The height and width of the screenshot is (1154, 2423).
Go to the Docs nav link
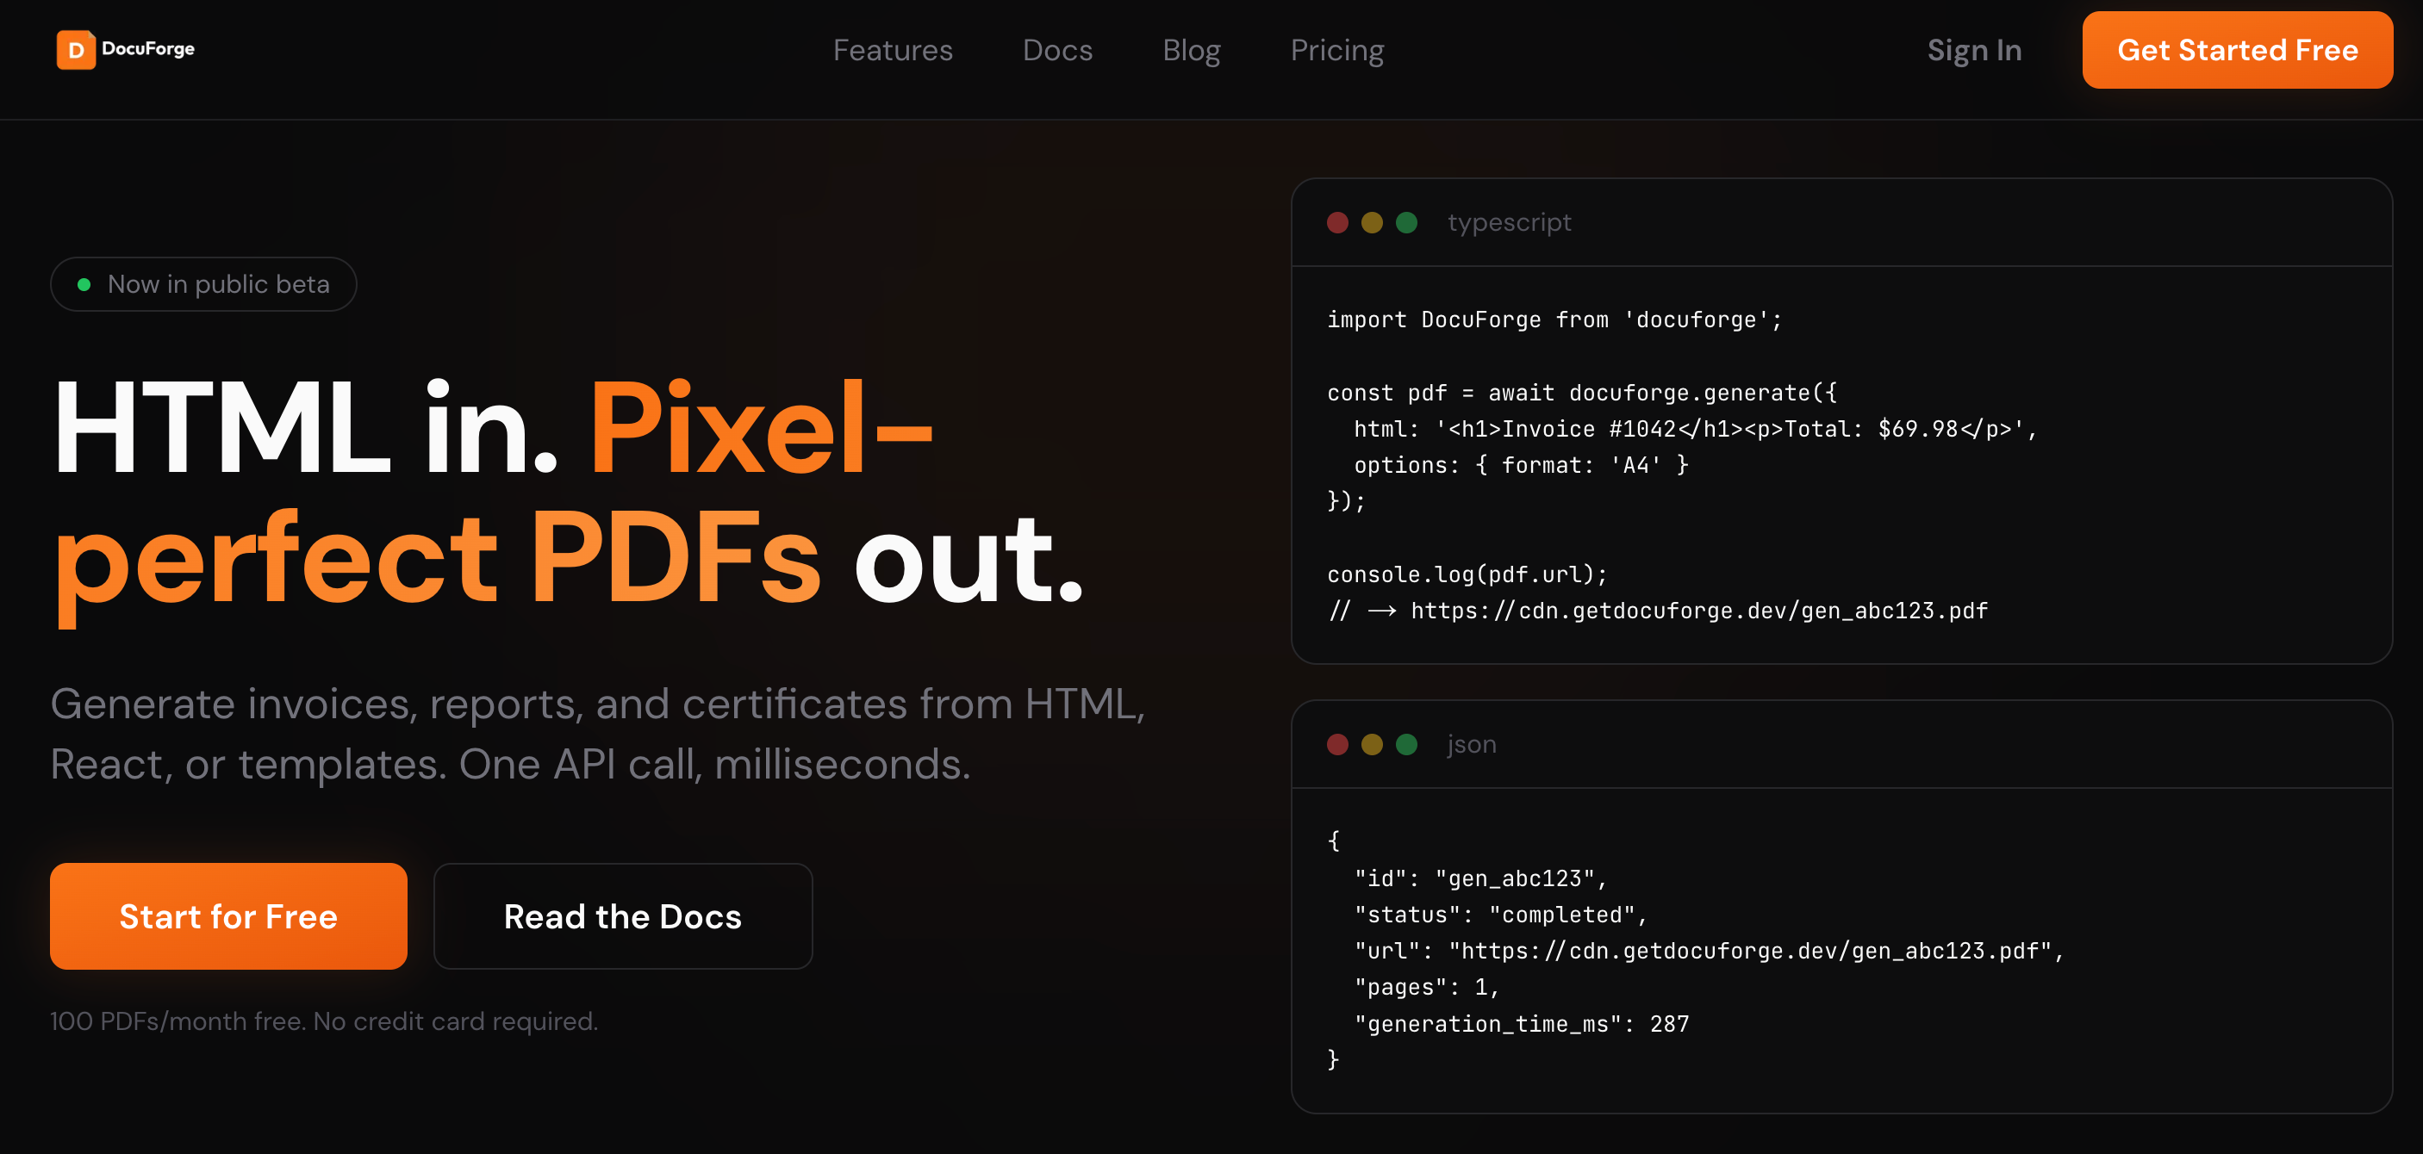(1056, 50)
